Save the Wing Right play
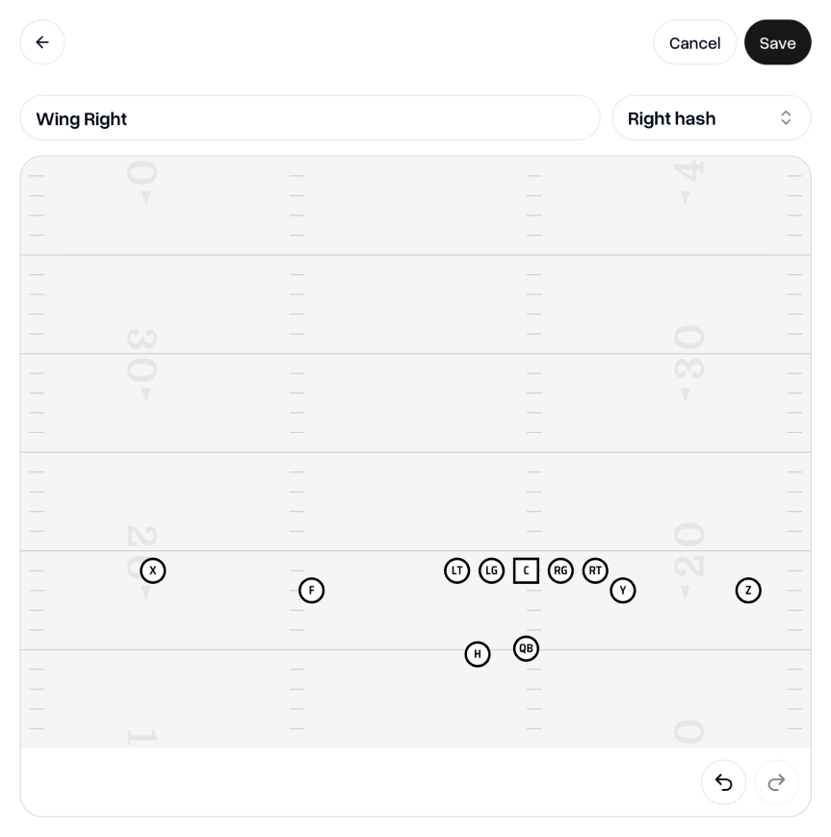This screenshot has width=831, height=837. click(x=777, y=42)
